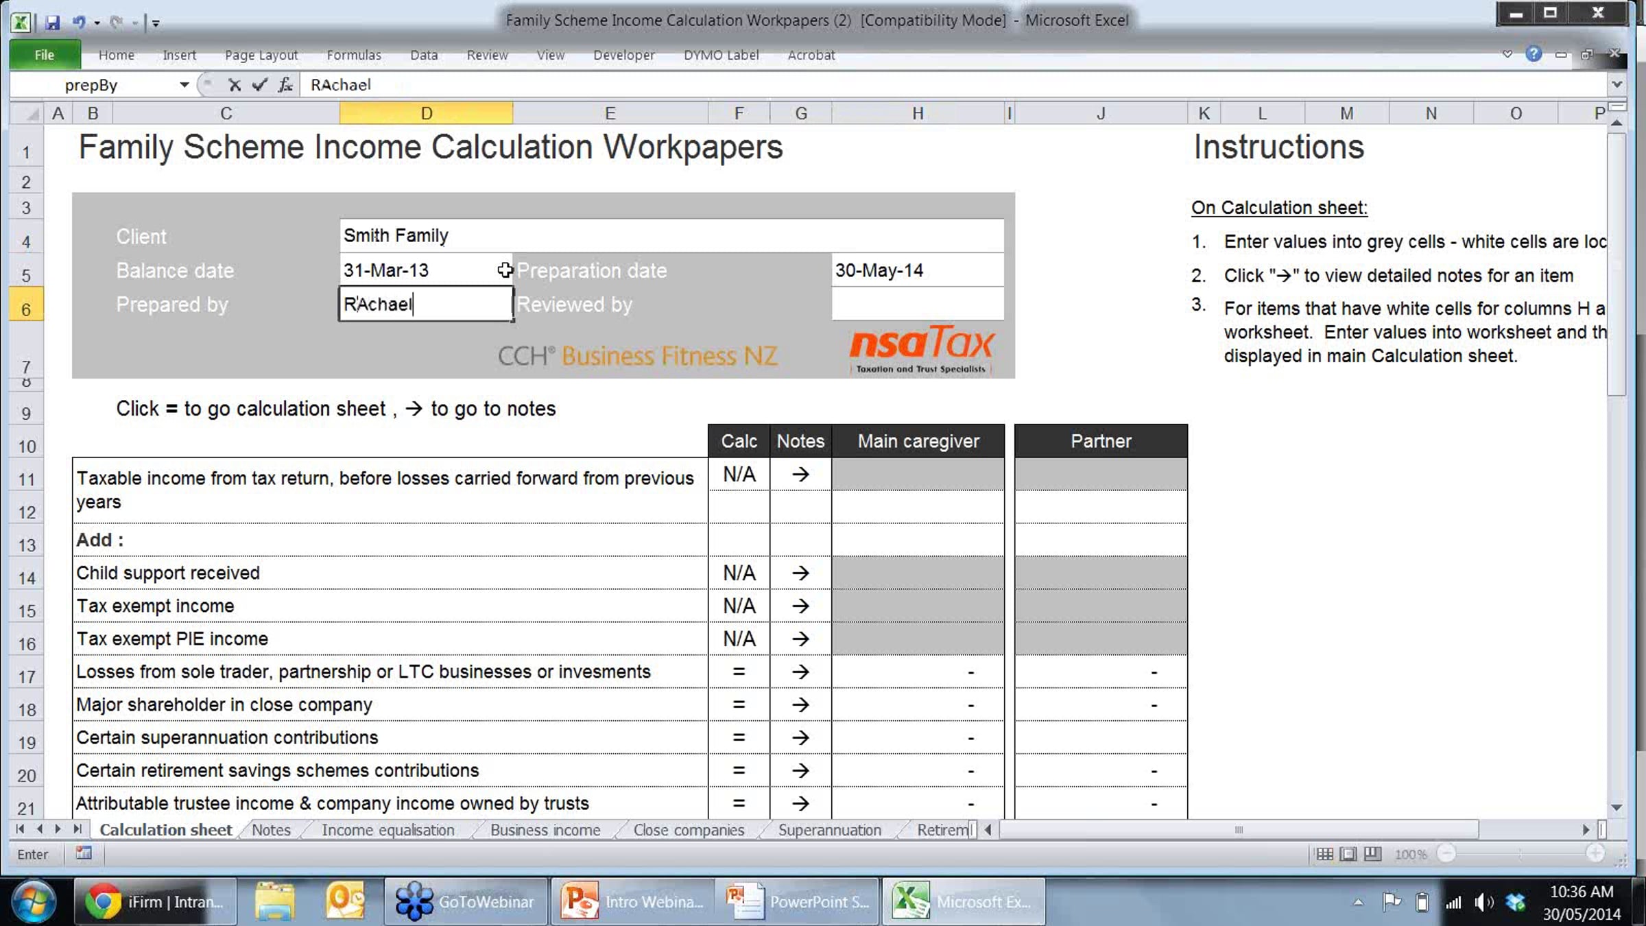The width and height of the screenshot is (1646, 926).
Task: Click the Reviewed by input cell
Action: coord(917,304)
